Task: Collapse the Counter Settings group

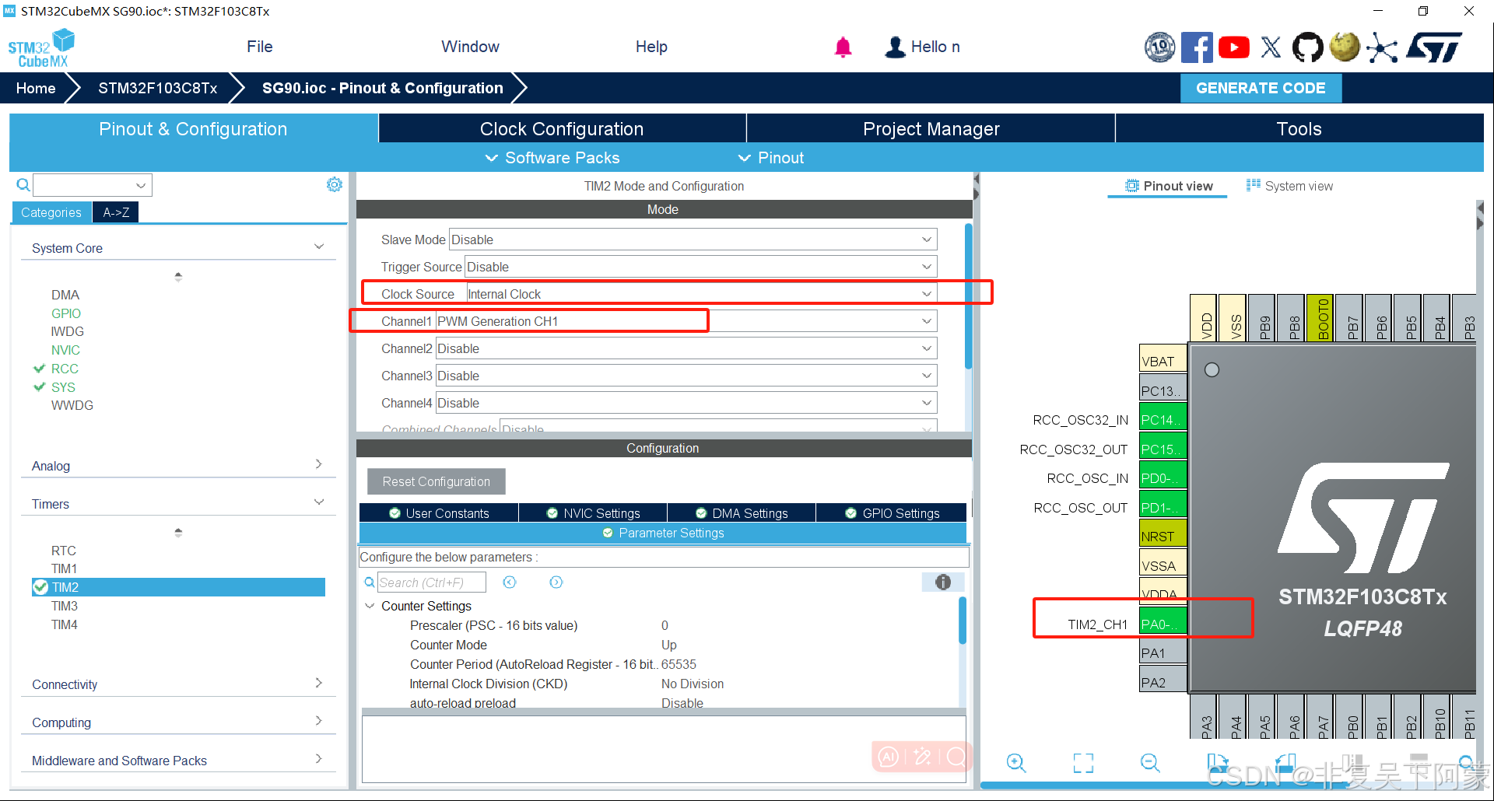Action: point(370,606)
